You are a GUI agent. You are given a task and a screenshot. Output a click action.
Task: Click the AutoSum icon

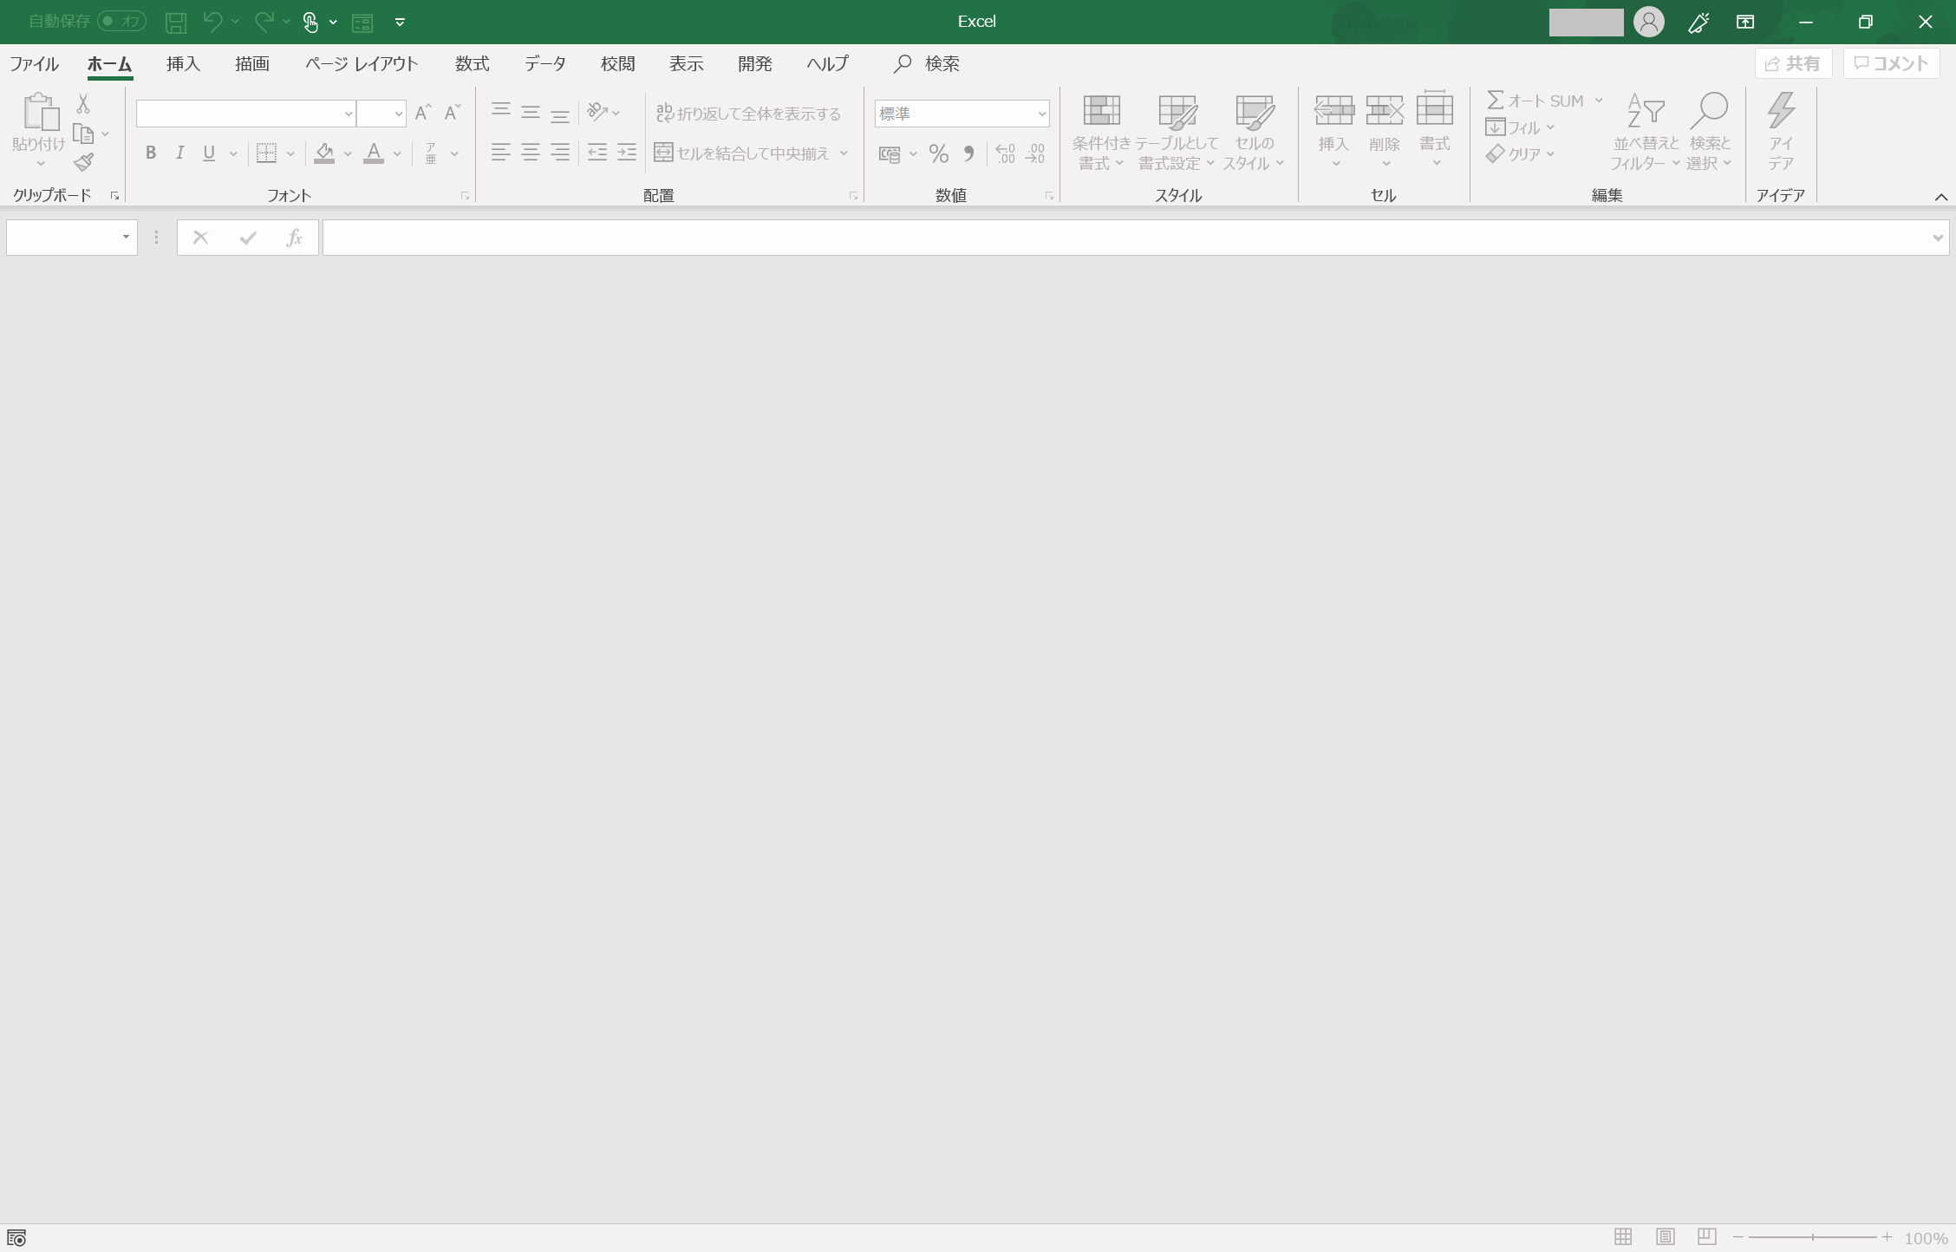click(x=1496, y=100)
